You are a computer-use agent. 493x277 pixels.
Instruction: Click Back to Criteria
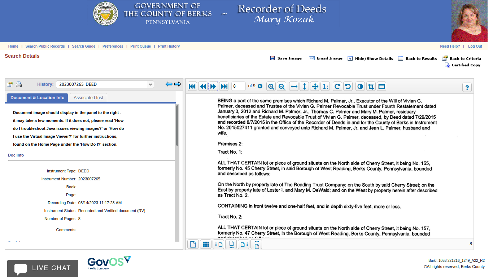(462, 58)
